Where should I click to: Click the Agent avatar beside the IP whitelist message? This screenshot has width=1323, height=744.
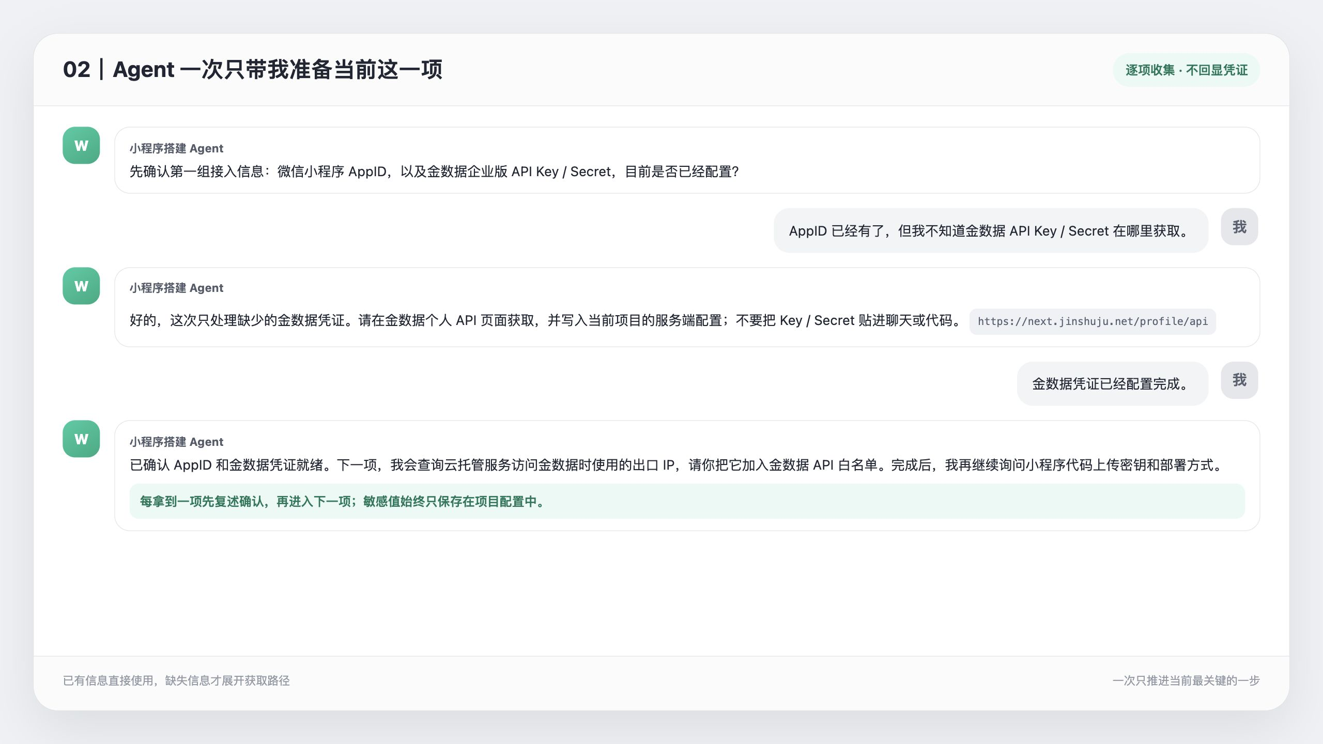pyautogui.click(x=81, y=439)
